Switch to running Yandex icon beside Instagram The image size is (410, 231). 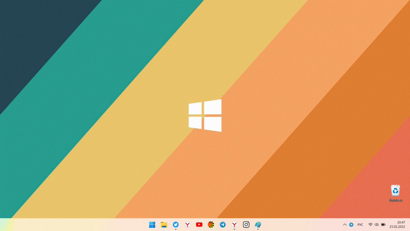pos(234,225)
